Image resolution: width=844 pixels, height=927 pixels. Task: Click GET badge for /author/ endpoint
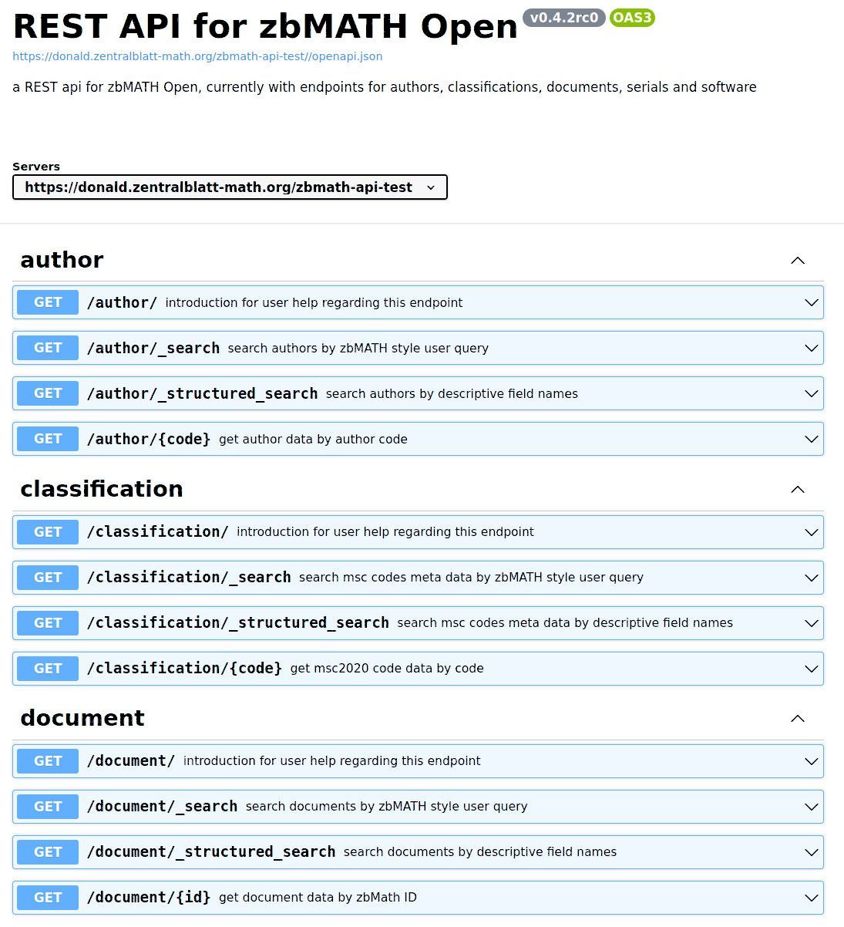pyautogui.click(x=48, y=302)
